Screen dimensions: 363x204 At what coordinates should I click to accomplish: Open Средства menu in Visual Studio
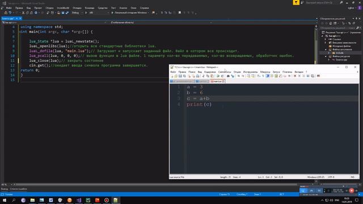pyautogui.click(x=102, y=8)
